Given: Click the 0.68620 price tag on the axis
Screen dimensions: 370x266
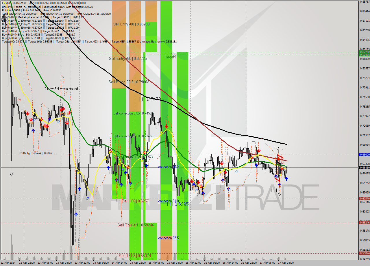Looking at the screenshot, I should tap(364, 154).
